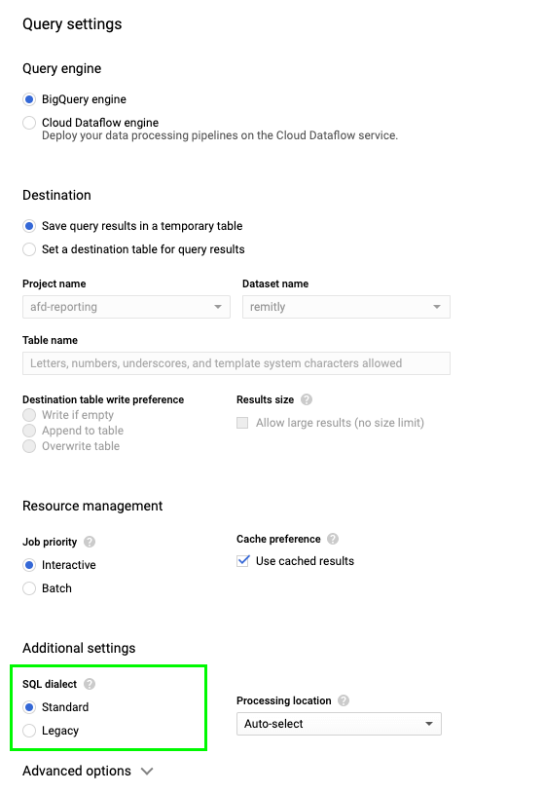Choose Set a destination table for query results

[29, 249]
